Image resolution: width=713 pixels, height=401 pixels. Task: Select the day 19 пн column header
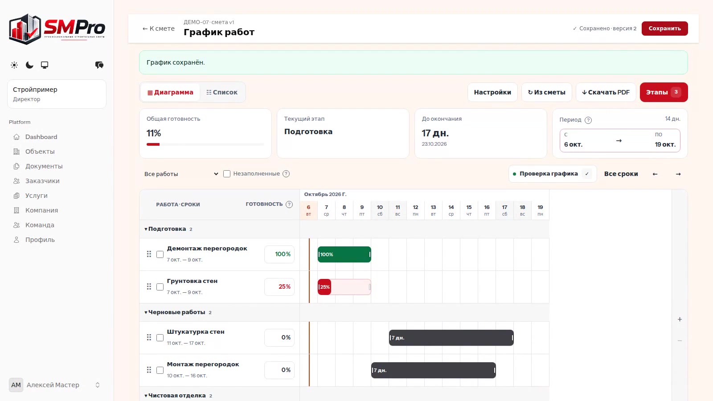tap(540, 210)
